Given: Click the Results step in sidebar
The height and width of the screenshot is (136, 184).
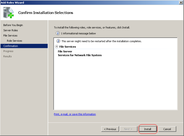Looking at the screenshot, I should point(7,56).
